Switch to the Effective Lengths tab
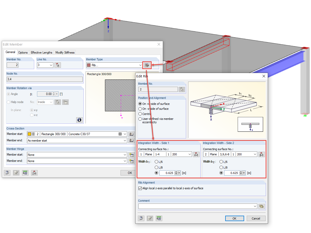The width and height of the screenshot is (311, 233). [41, 52]
